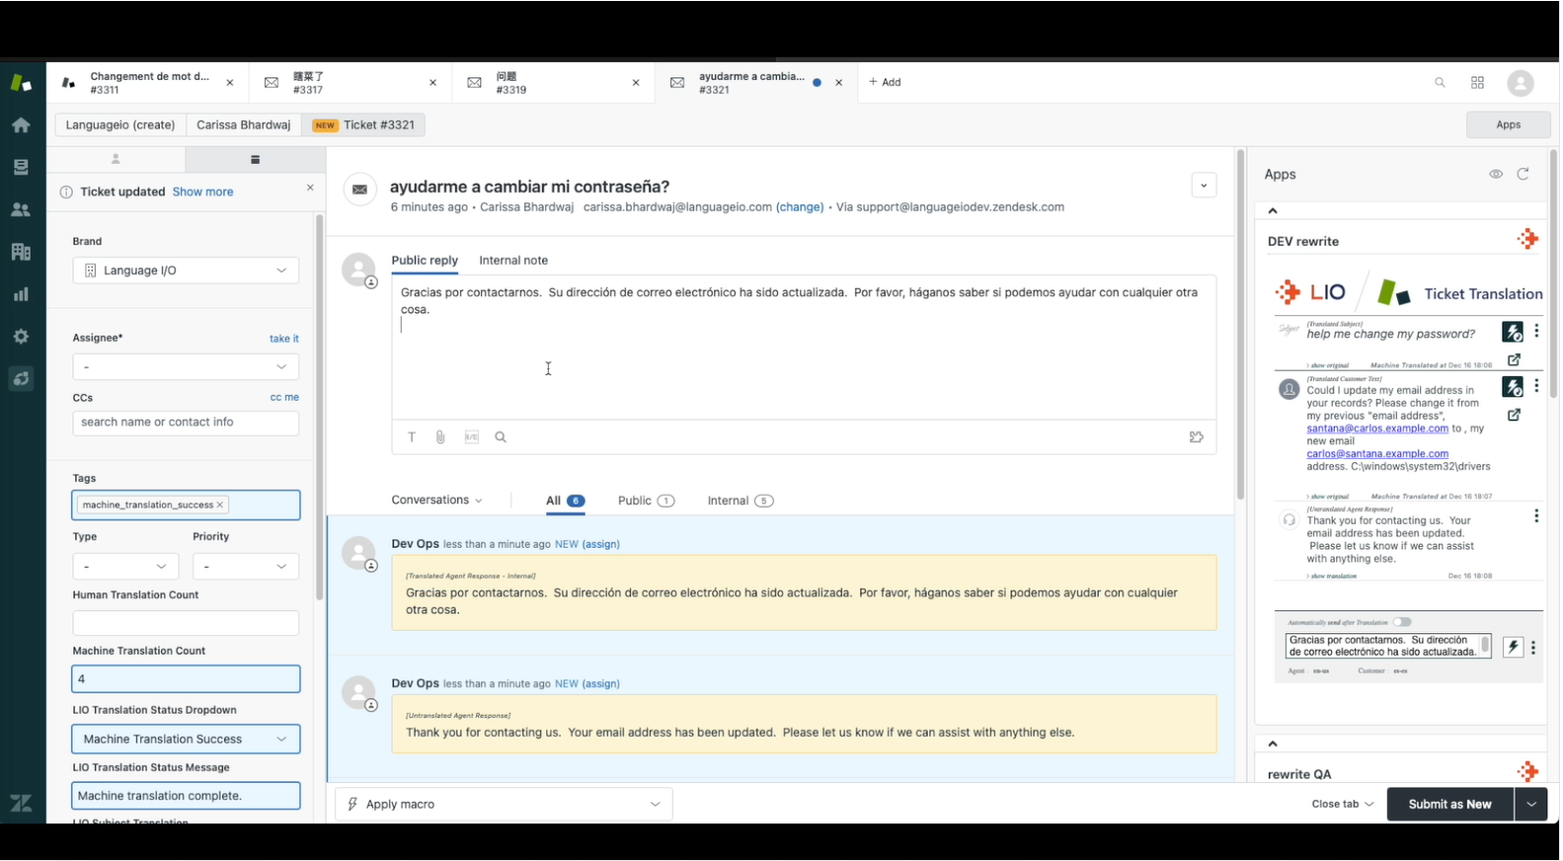Open Reporting bar chart icon in sidebar
This screenshot has width=1563, height=861.
point(21,294)
